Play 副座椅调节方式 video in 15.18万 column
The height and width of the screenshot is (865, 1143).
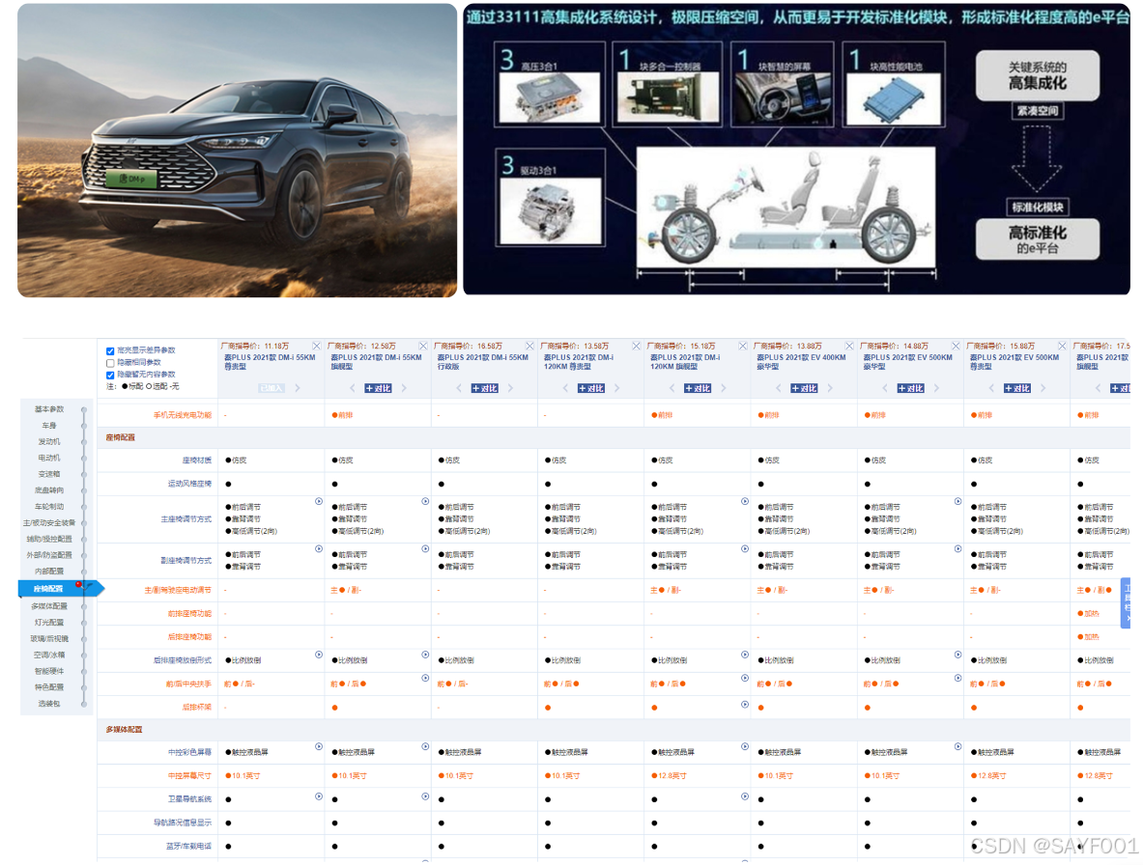(x=745, y=549)
